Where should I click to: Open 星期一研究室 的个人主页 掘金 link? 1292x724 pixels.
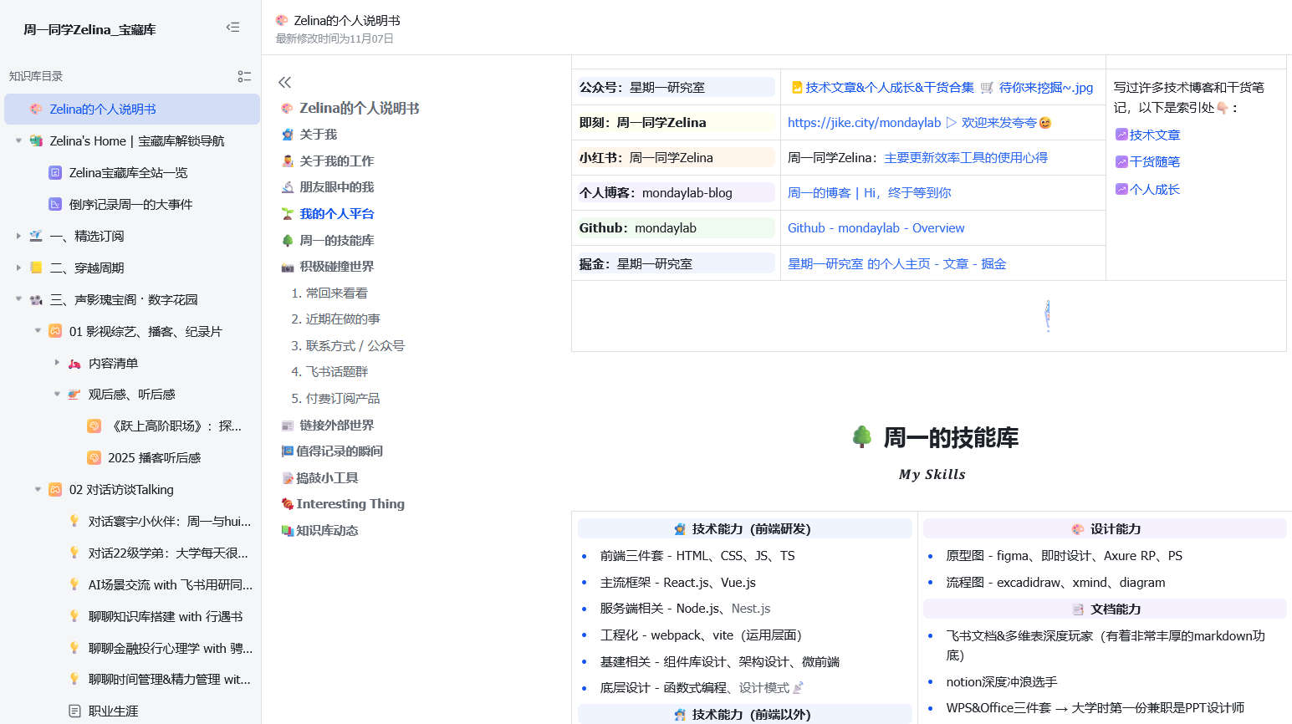click(x=896, y=264)
